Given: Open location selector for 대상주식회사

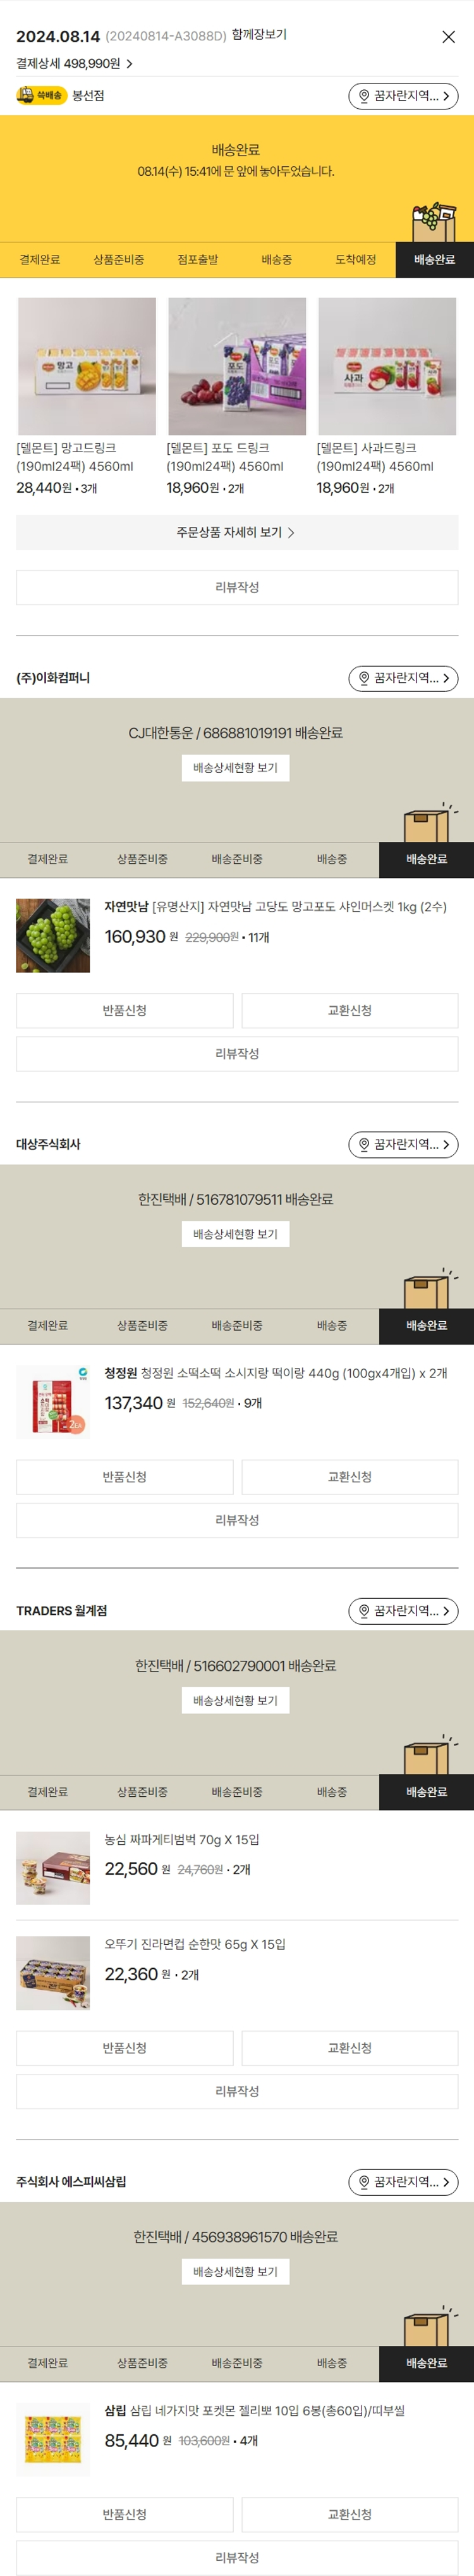Looking at the screenshot, I should point(403,1144).
